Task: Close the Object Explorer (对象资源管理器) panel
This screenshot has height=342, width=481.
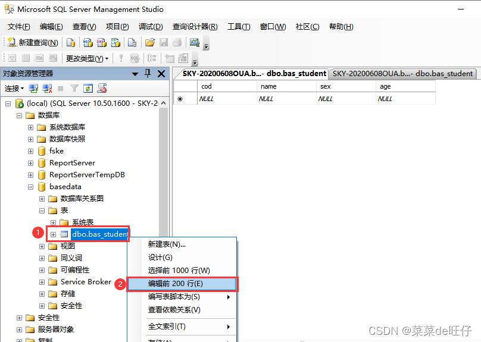Action: [161, 74]
